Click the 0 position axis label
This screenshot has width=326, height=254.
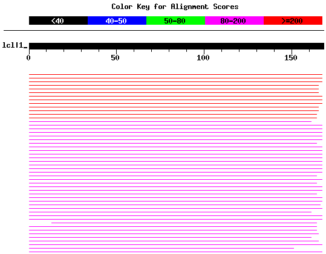coord(28,58)
